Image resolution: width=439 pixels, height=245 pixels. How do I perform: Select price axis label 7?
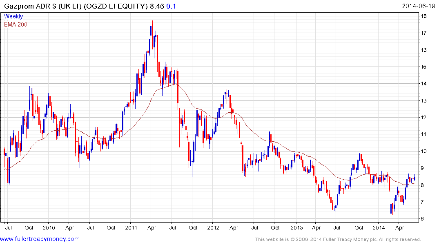click(422, 202)
